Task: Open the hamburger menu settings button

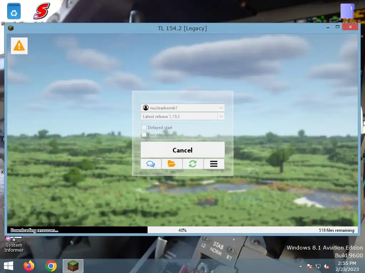Action: click(214, 164)
